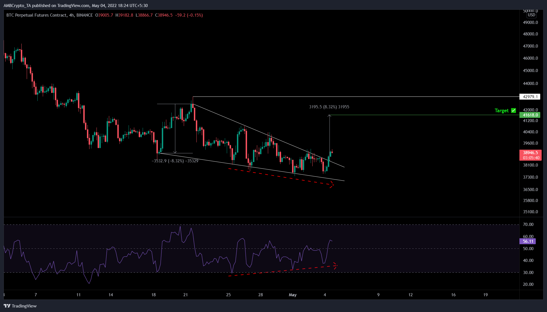
Task: Click the 44000.0 price scale label
Action: [x=530, y=84]
